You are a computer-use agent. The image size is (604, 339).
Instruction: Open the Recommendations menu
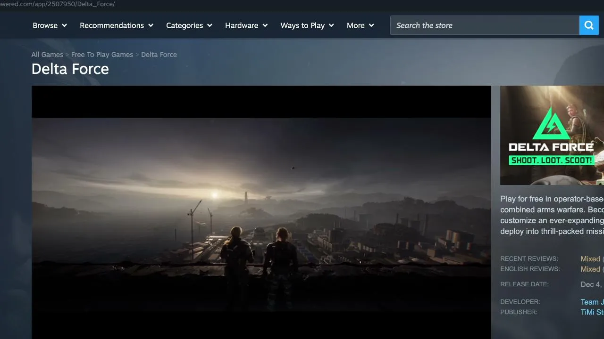[x=117, y=25]
